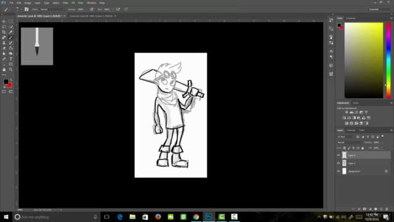Hide Layer 6 with eye icon
The width and height of the screenshot is (394, 222).
click(338, 155)
